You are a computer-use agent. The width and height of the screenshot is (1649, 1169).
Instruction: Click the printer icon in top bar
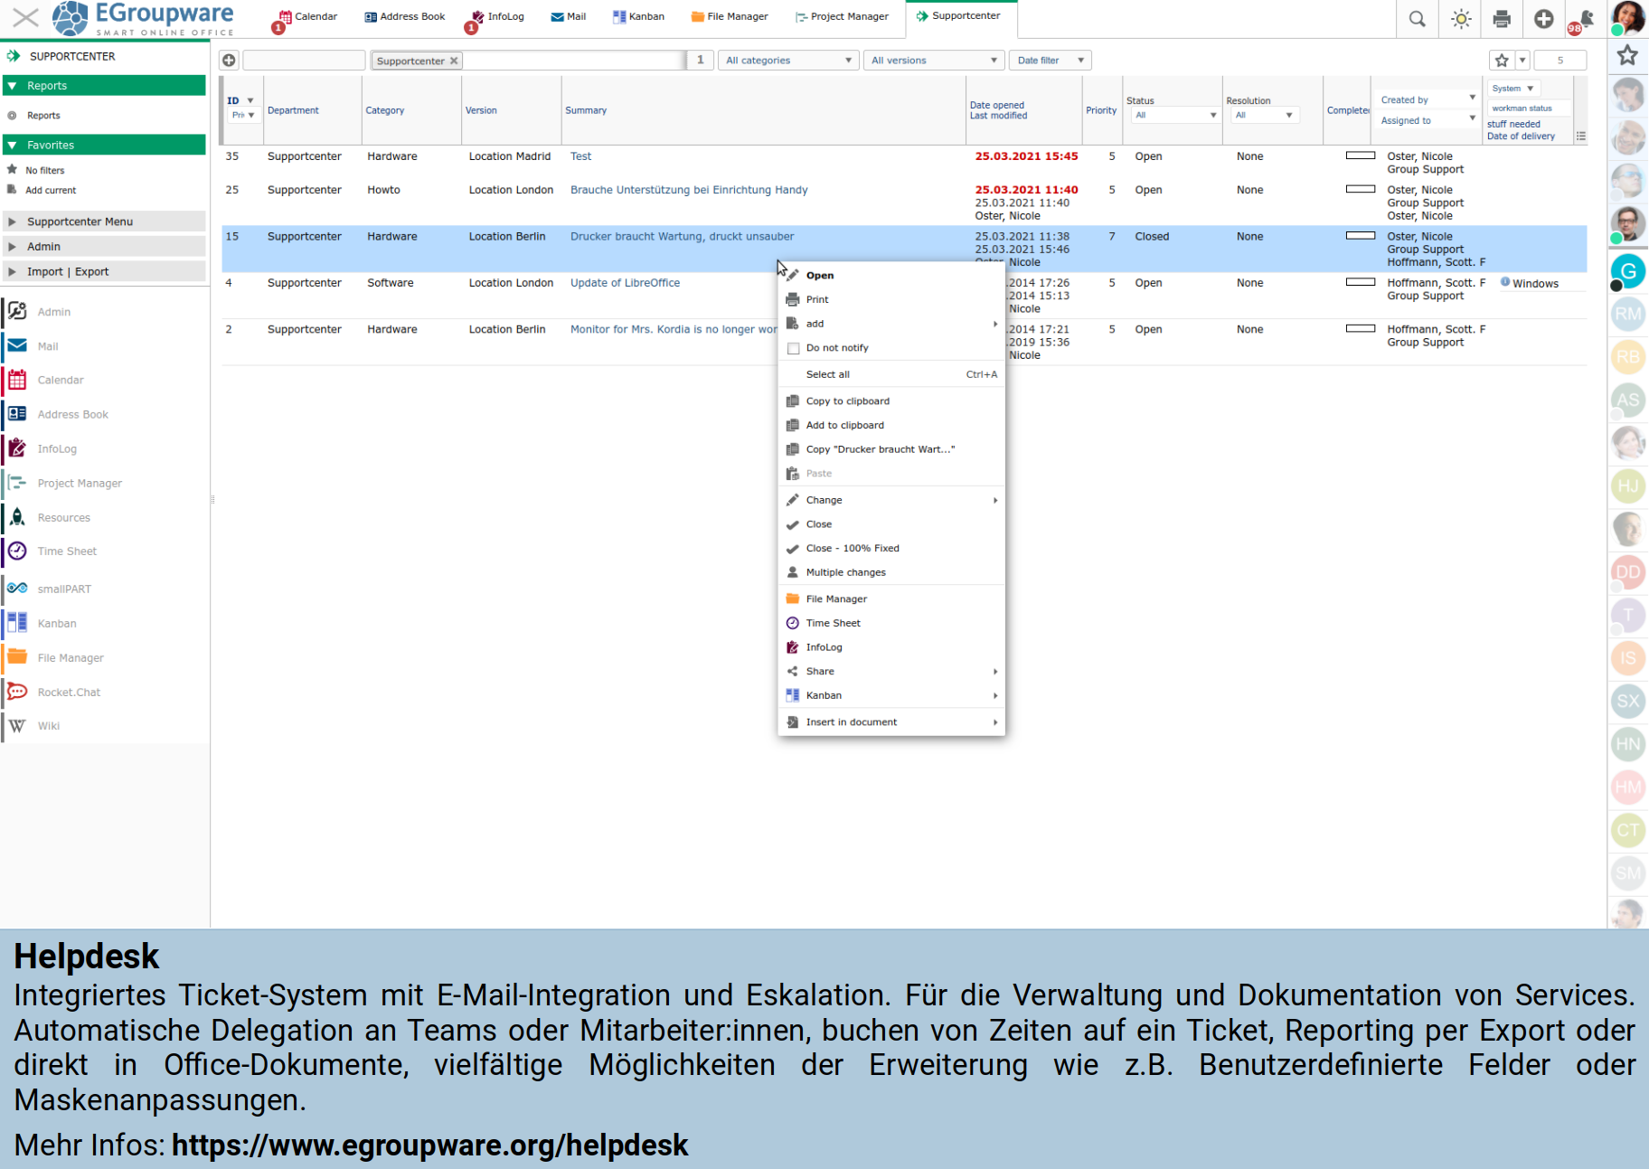(x=1502, y=19)
